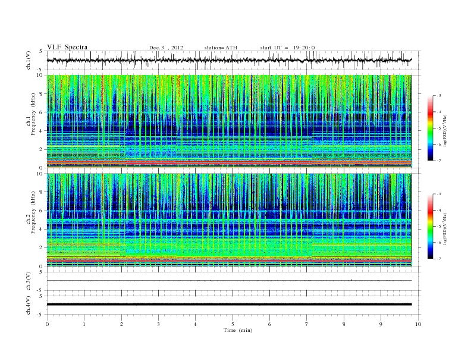Click the ch.4 voltage trace panel
Screen dimensions: 471x364
[x=234, y=305]
